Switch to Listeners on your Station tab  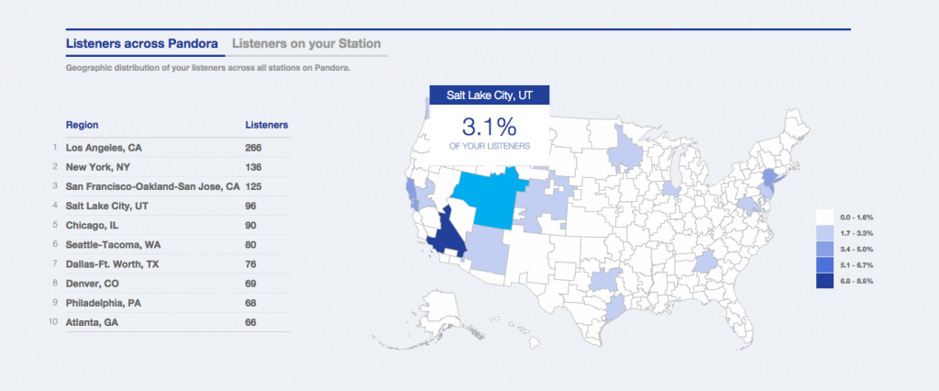click(306, 44)
